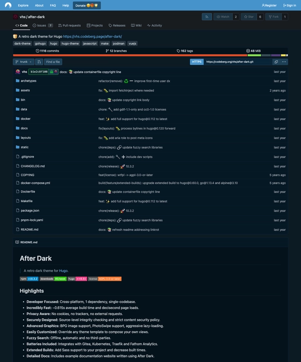Image resolution: width=301 pixels, height=362 pixels.
Task: Open the pnpm-lock.yaml file
Action: pos(32,220)
